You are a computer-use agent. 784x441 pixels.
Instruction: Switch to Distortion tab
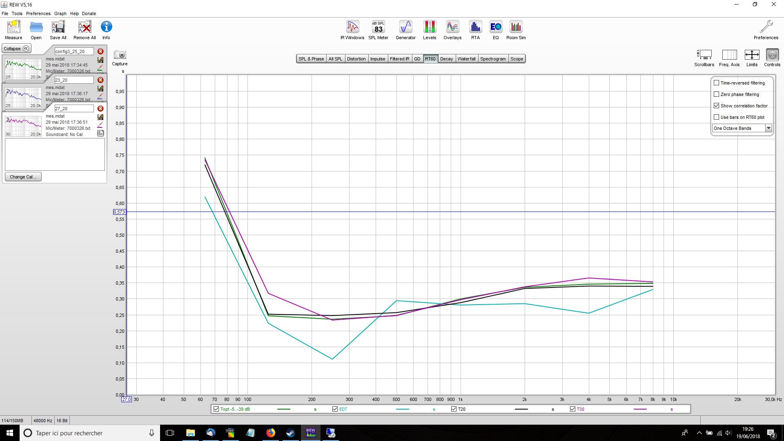click(356, 59)
